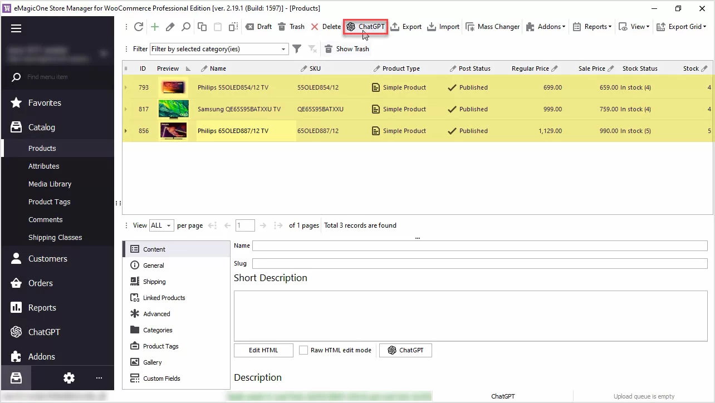Click the Edit HTML button
Viewport: 715px width, 403px height.
point(263,350)
